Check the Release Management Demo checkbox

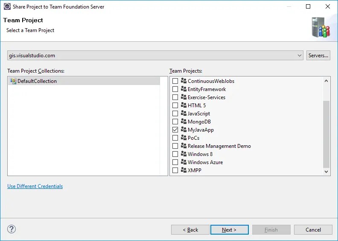(x=175, y=146)
